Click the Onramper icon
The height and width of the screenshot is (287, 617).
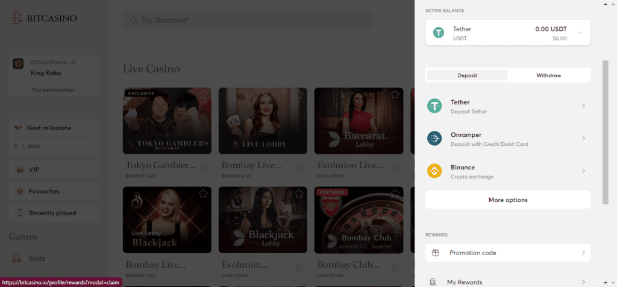pos(434,139)
